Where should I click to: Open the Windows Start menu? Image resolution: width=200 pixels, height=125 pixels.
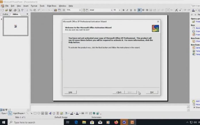(x=4, y=122)
